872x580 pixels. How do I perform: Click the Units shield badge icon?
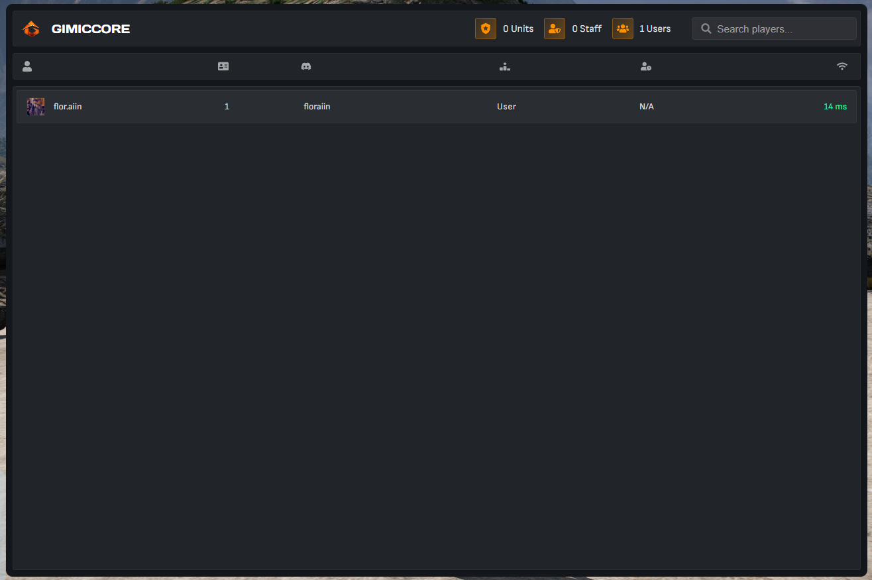coord(486,29)
